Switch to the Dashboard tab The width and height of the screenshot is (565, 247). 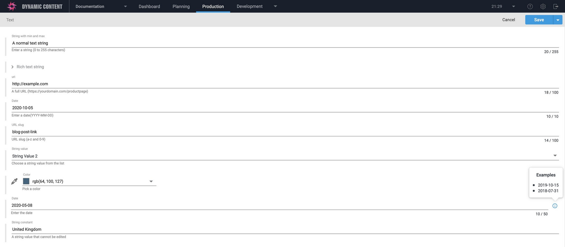point(149,6)
